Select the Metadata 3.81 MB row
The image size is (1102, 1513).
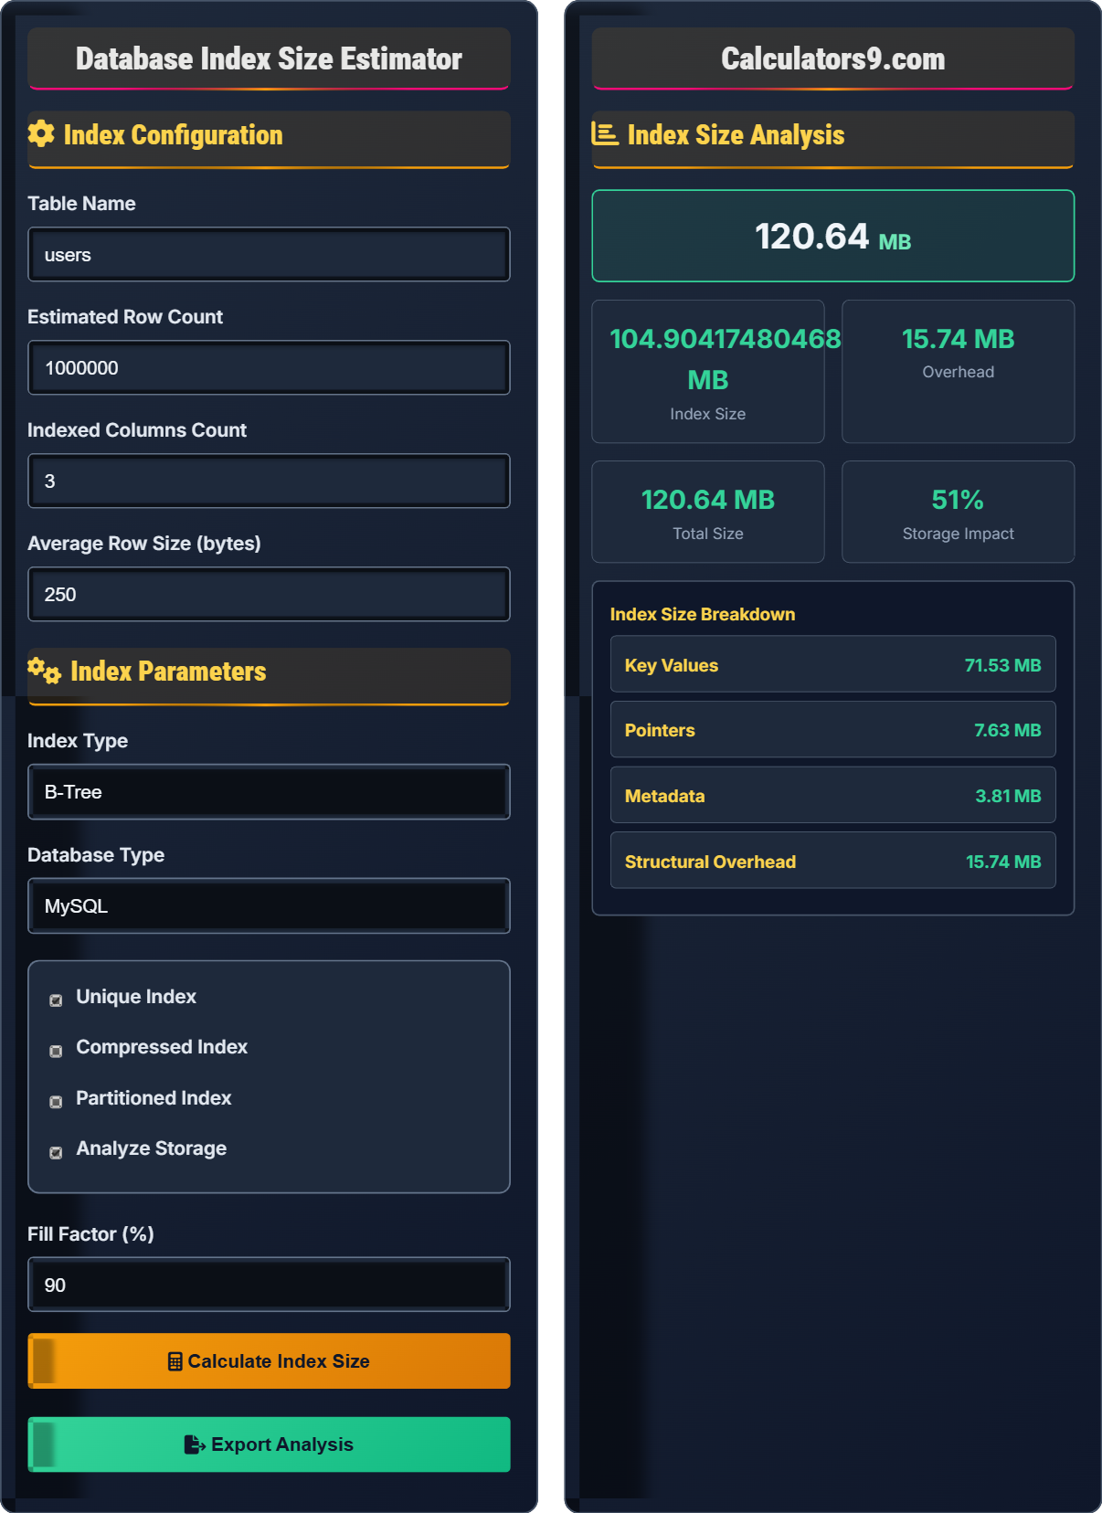833,795
